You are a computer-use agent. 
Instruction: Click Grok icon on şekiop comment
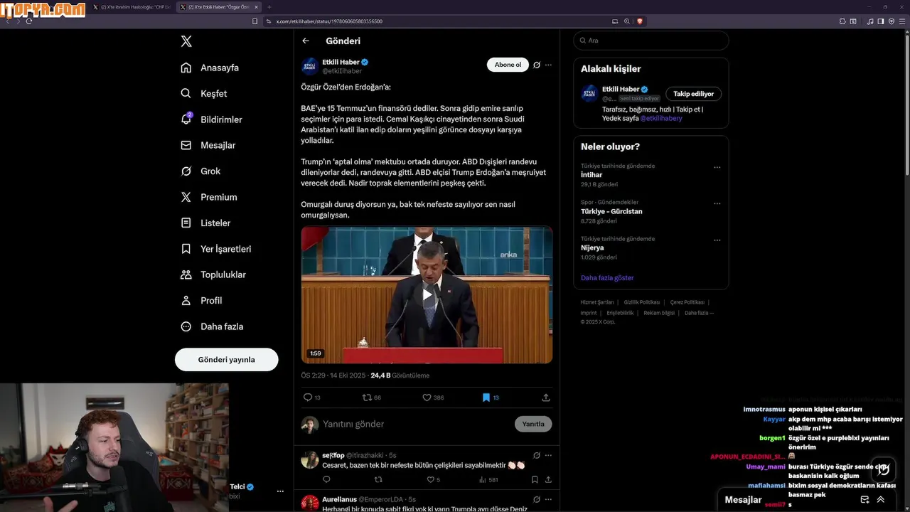pos(537,455)
